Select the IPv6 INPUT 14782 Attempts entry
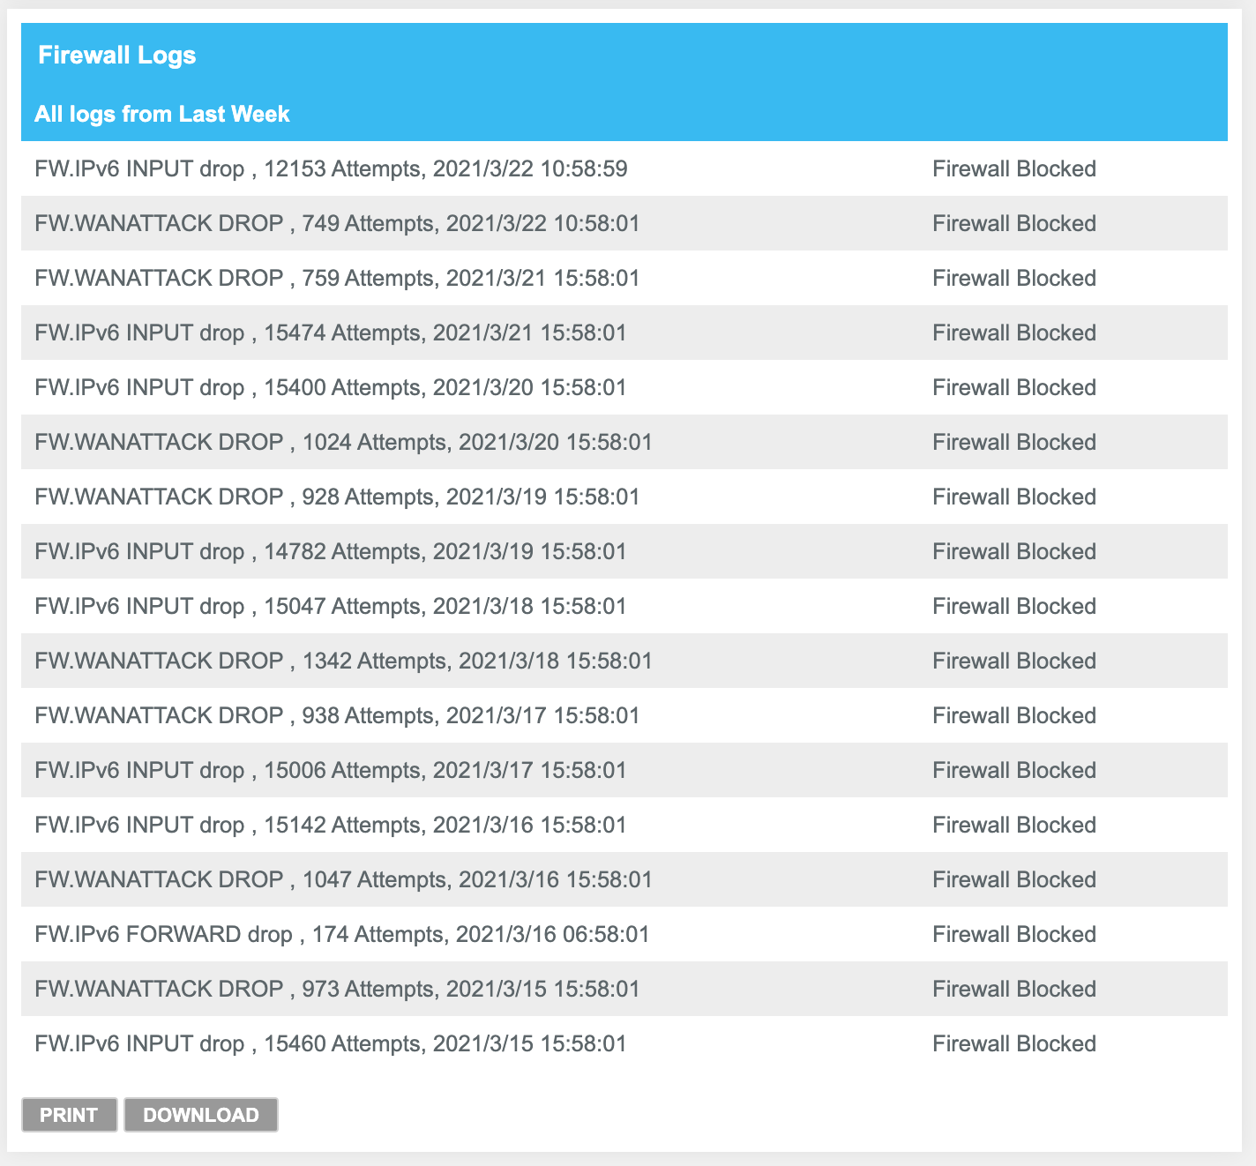The width and height of the screenshot is (1256, 1166). pyautogui.click(x=331, y=551)
